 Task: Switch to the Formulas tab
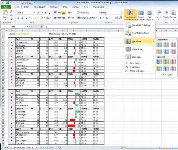pos(54,7)
